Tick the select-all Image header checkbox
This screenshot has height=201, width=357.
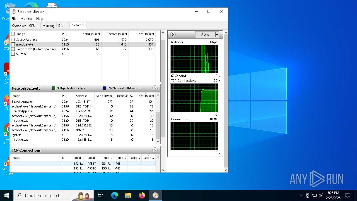coord(13,34)
